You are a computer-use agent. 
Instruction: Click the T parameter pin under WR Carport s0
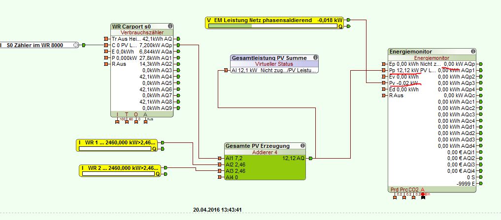click(127, 121)
